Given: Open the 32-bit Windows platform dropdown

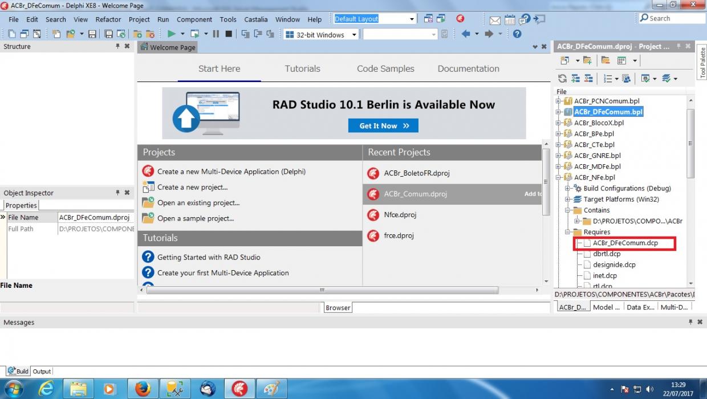Looking at the screenshot, I should 354,35.
